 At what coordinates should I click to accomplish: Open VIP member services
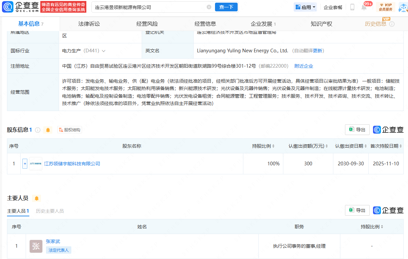386,7
